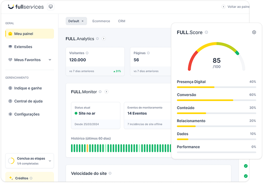
Task: Click info icon beside FULL.Analytics heading
Action: pyautogui.click(x=97, y=39)
